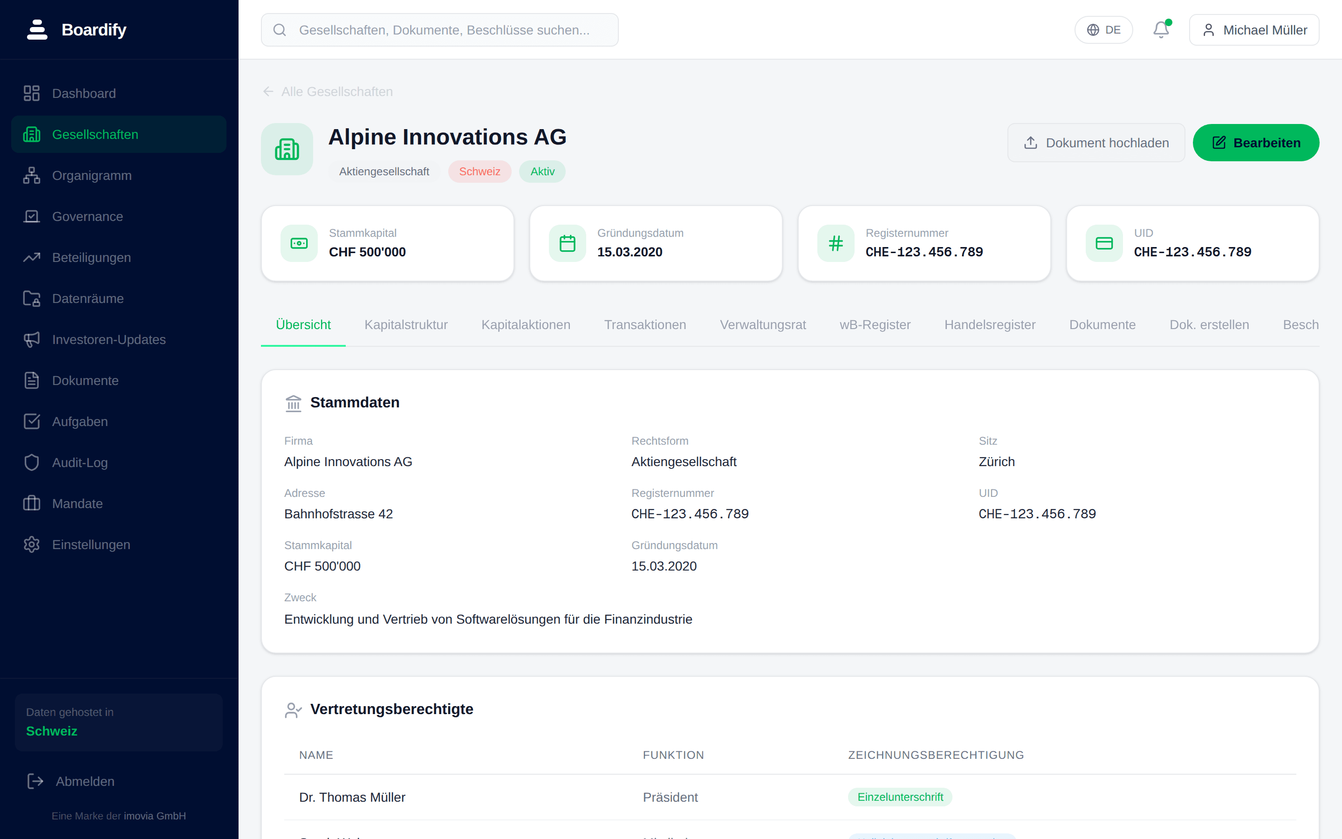
Task: Click the Einstellungen gear icon
Action: 32,545
